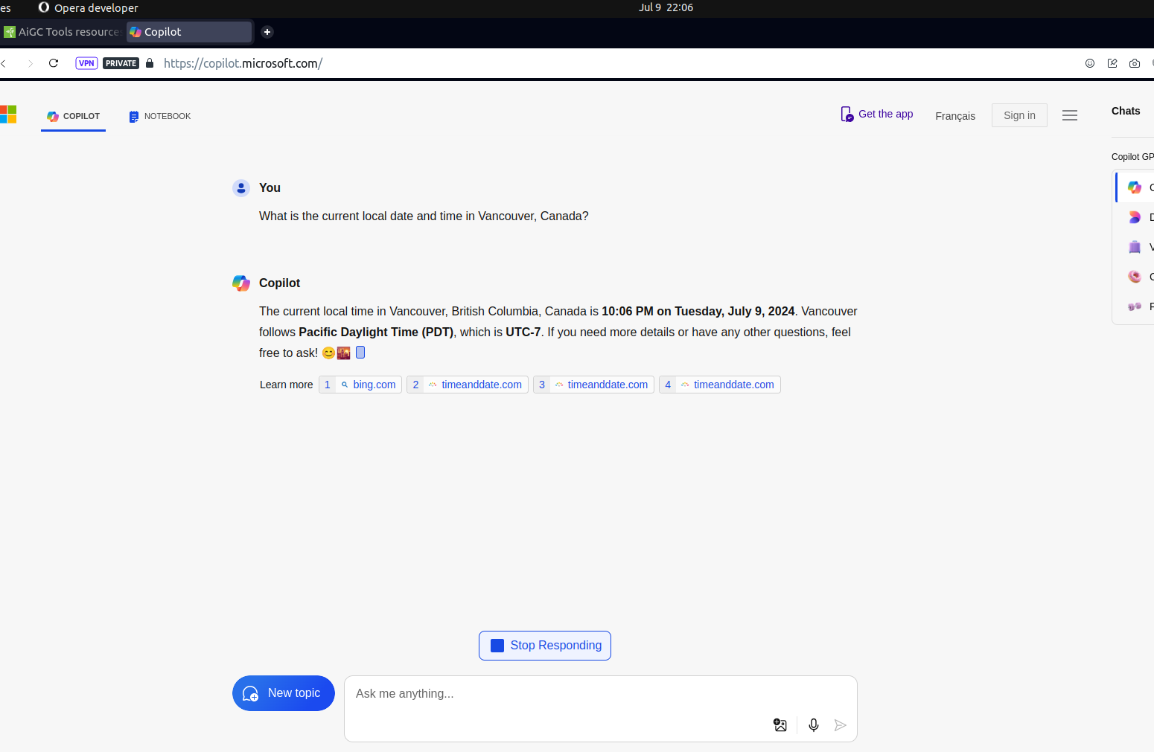Open the NOTEBOOK tab
The width and height of the screenshot is (1154, 752).
pos(159,116)
